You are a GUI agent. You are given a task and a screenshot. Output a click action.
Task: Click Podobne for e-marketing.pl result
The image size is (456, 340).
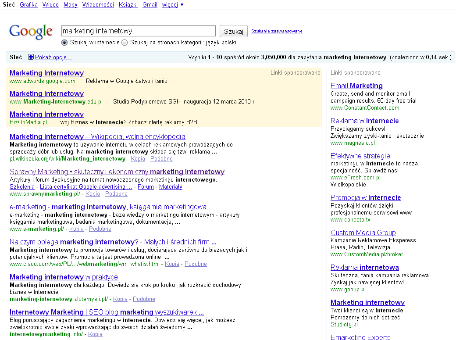click(100, 229)
